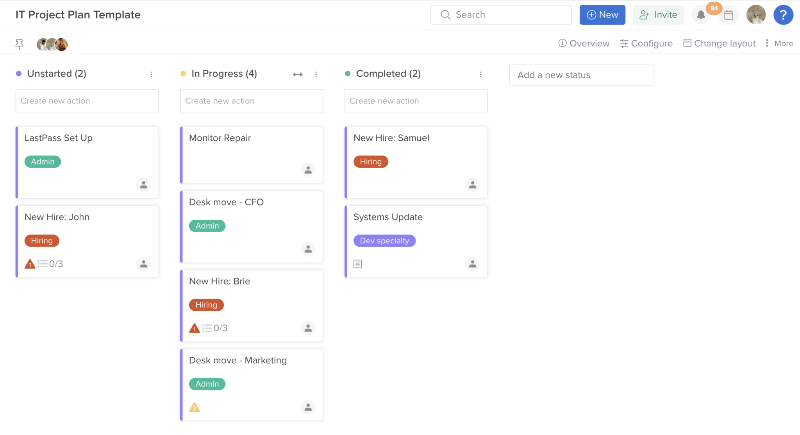The image size is (800, 435).
Task: Open the three-dot menu on Unstarted column
Action: click(x=152, y=74)
